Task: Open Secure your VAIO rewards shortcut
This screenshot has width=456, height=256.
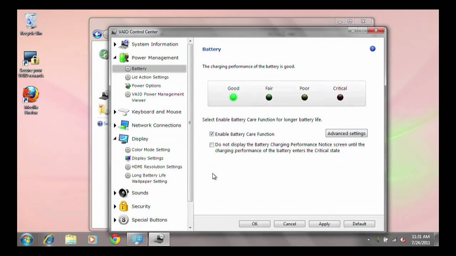Action: pyautogui.click(x=31, y=64)
